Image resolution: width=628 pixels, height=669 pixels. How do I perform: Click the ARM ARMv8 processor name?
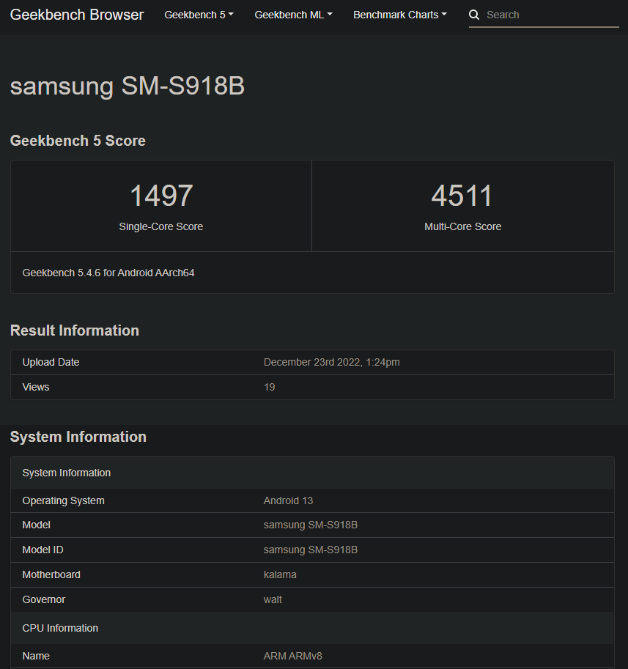tap(292, 656)
